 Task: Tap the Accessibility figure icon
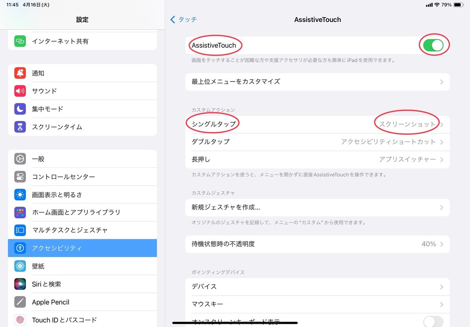(x=20, y=248)
